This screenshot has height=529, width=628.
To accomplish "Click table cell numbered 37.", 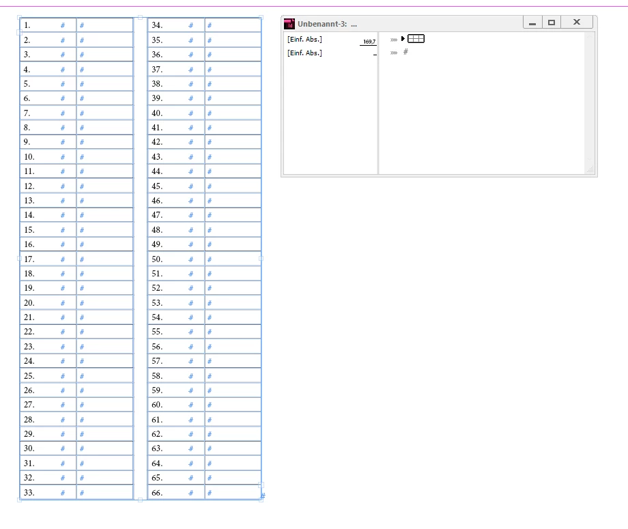I will tap(176, 69).
